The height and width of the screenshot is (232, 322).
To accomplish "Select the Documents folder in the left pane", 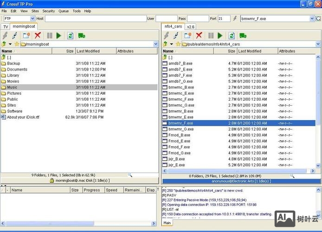I will [x=17, y=69].
